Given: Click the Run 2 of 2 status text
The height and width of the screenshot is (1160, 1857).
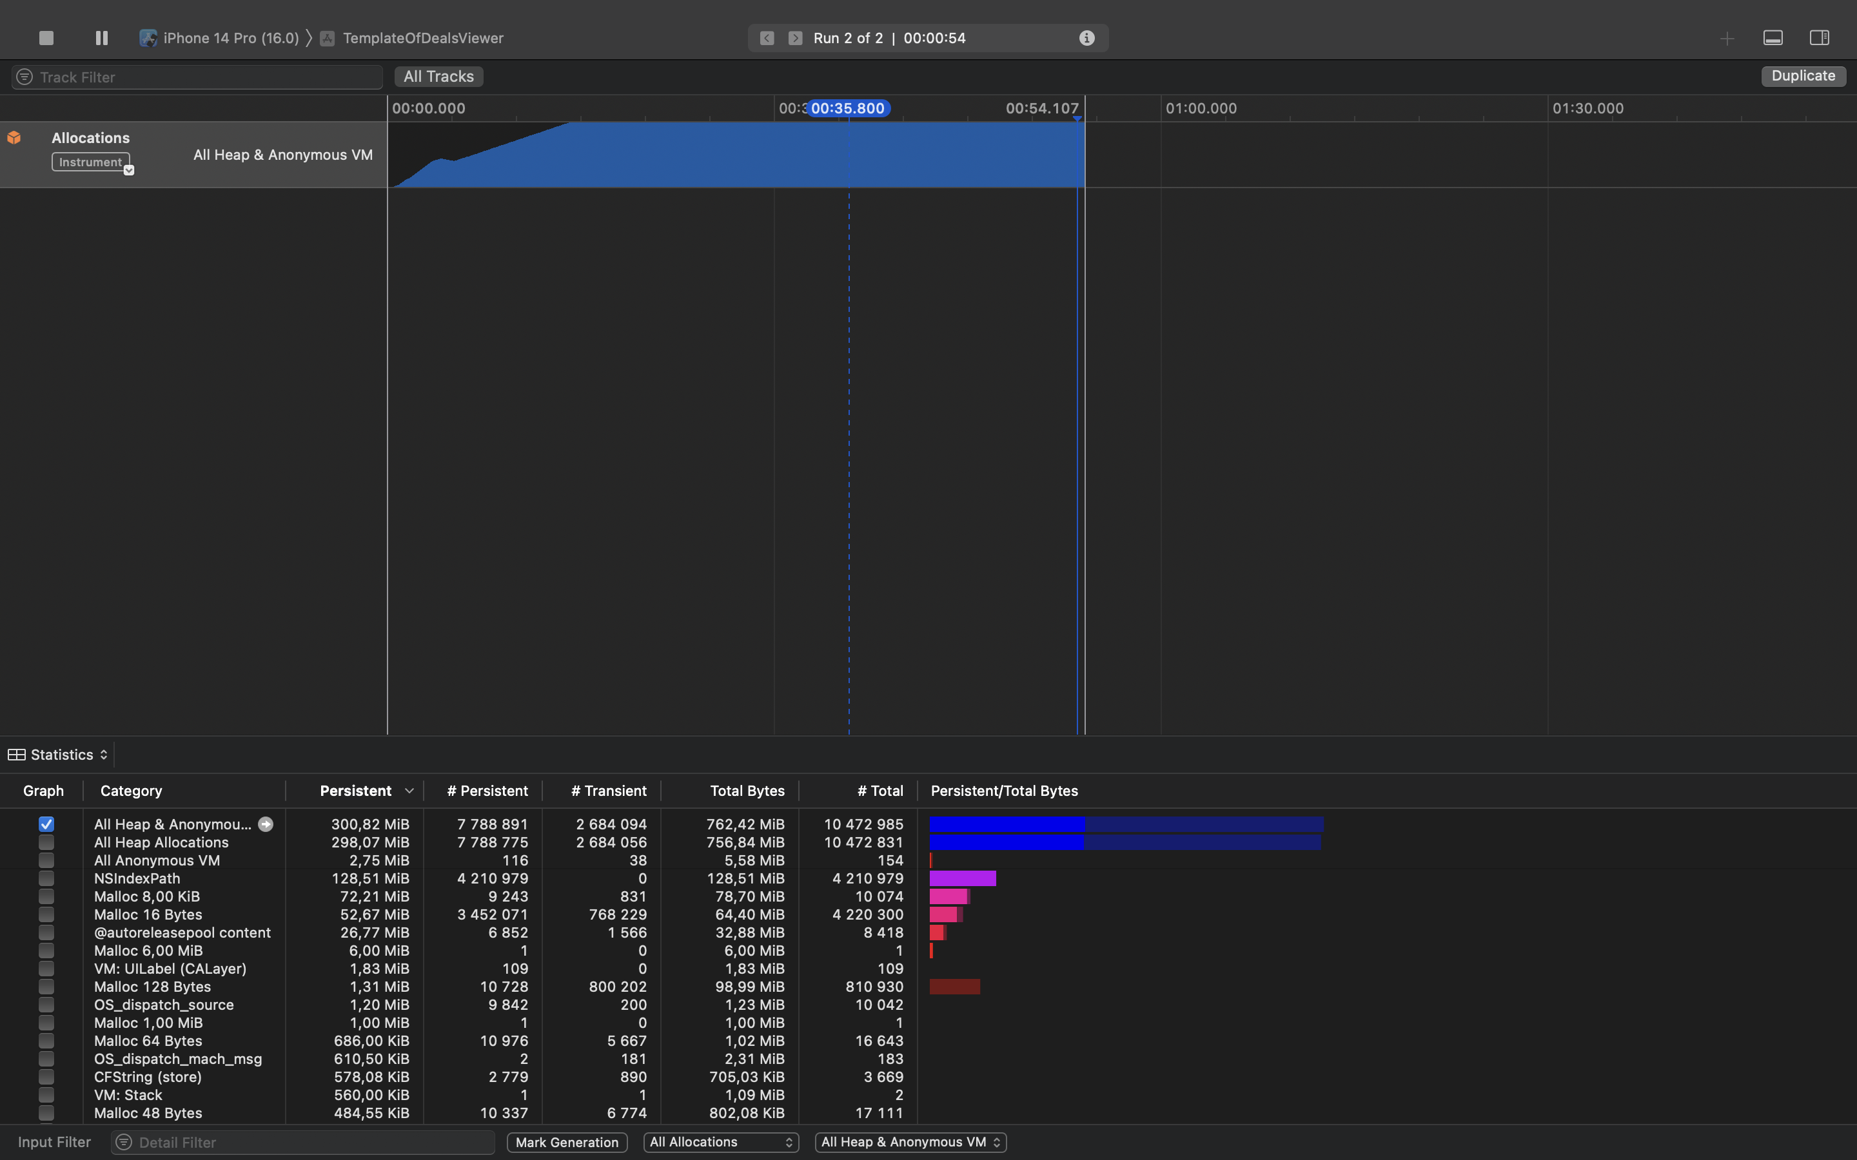Looking at the screenshot, I should click(848, 37).
